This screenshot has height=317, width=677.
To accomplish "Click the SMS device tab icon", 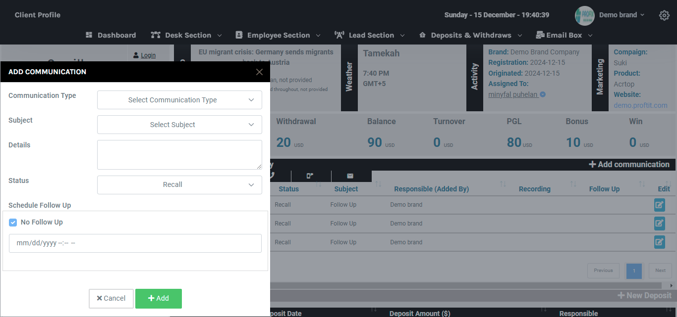I will [310, 176].
